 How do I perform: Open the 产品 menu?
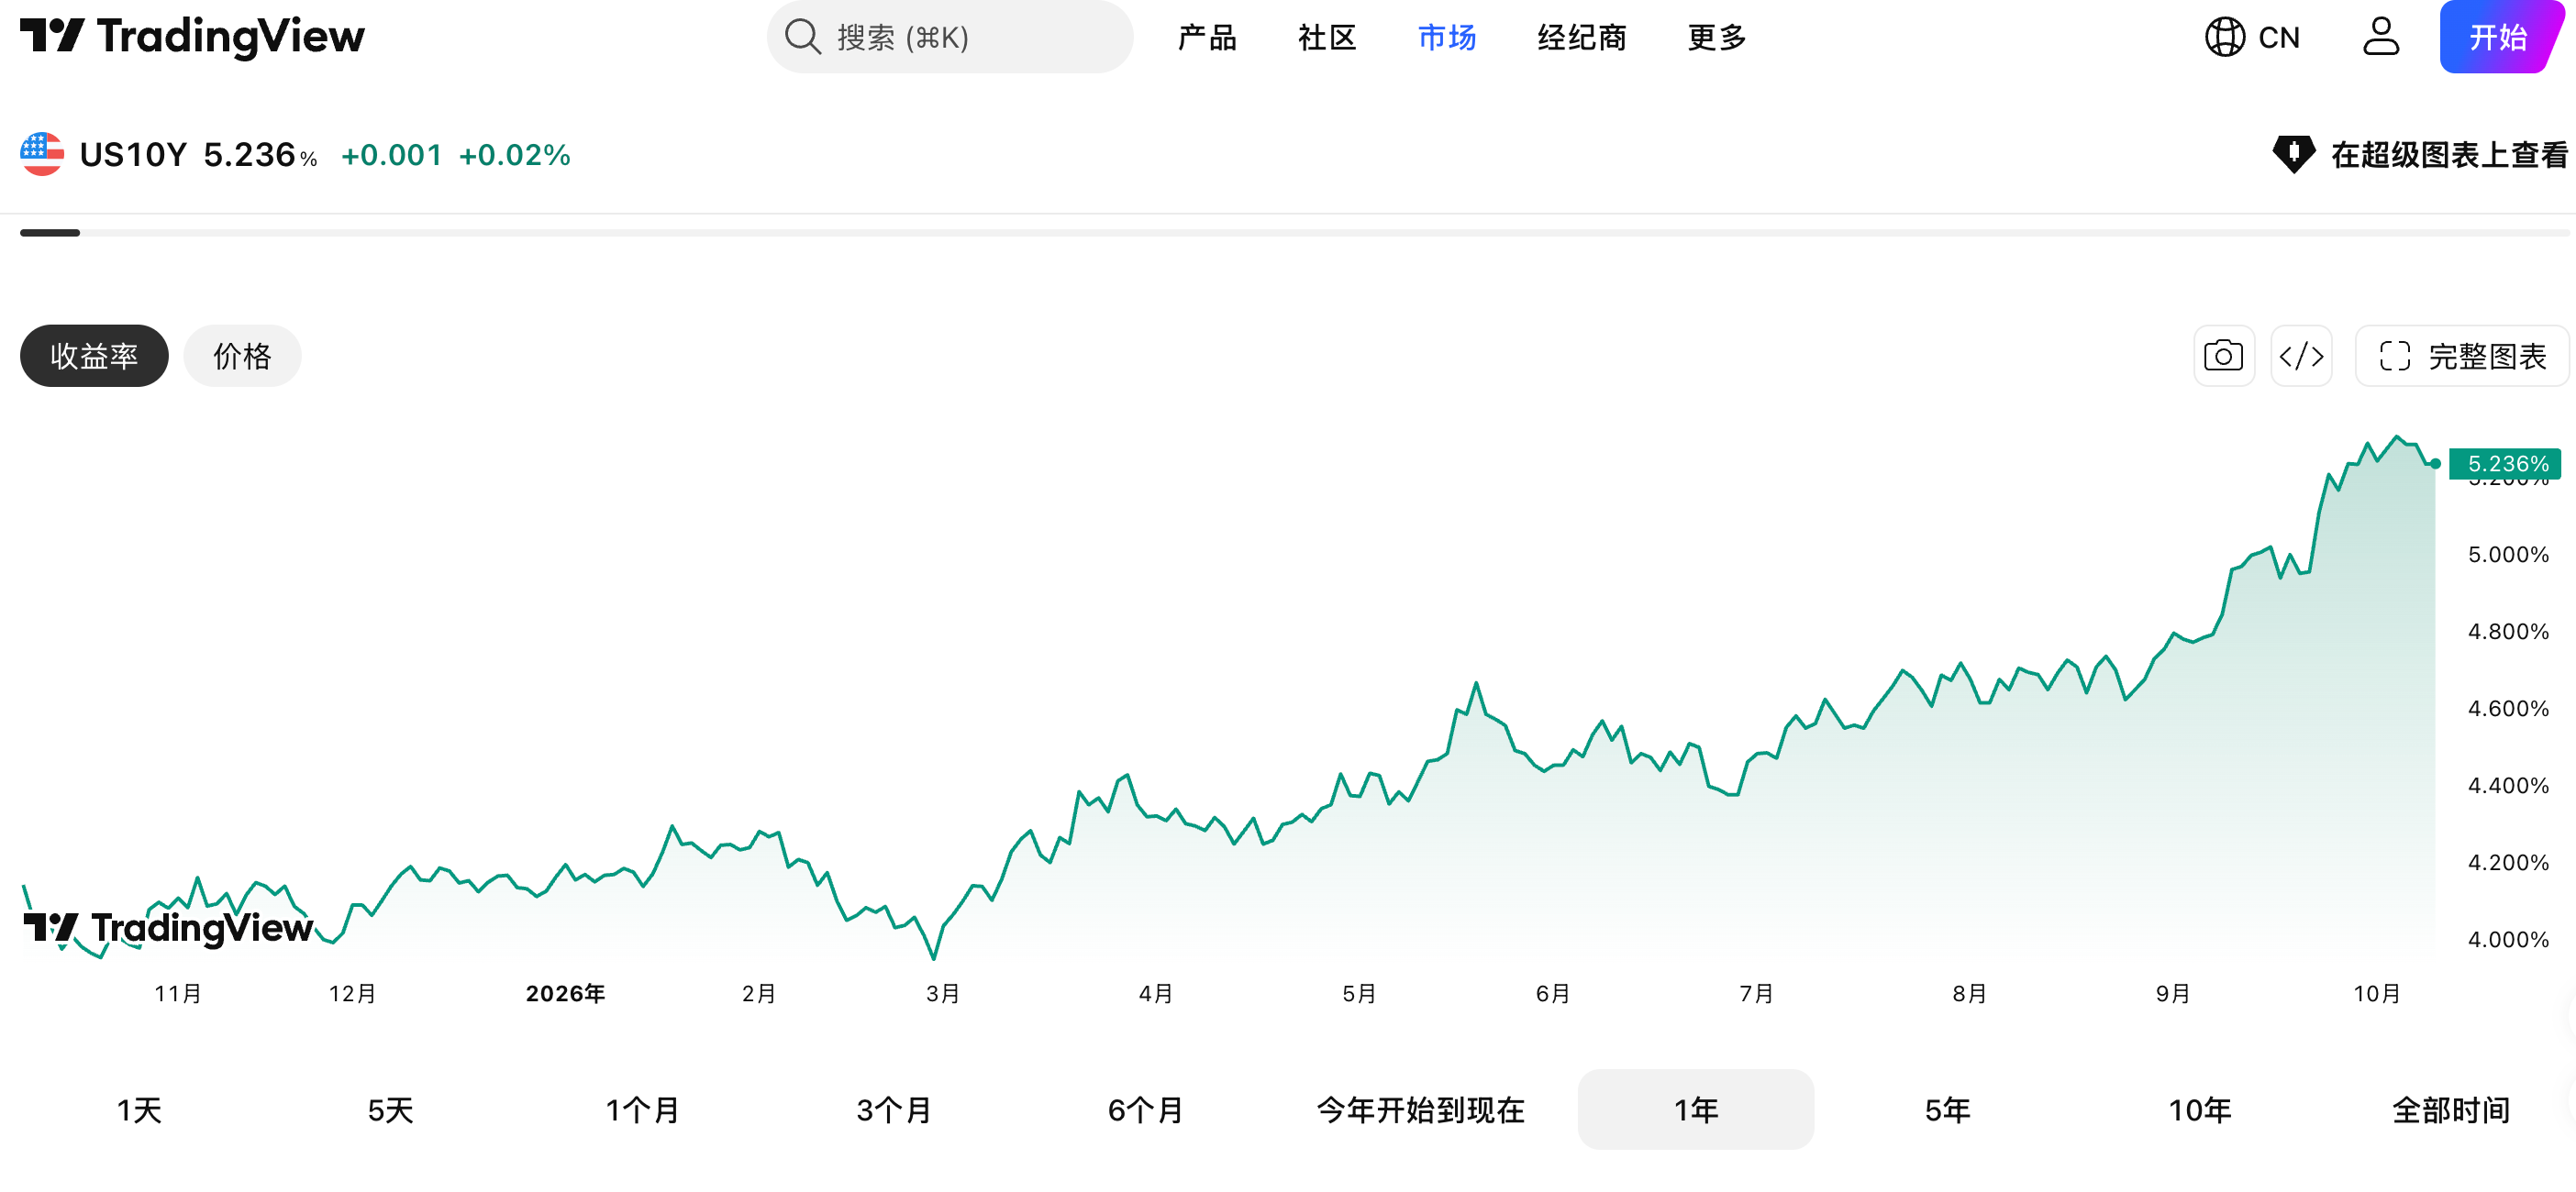tap(1207, 38)
